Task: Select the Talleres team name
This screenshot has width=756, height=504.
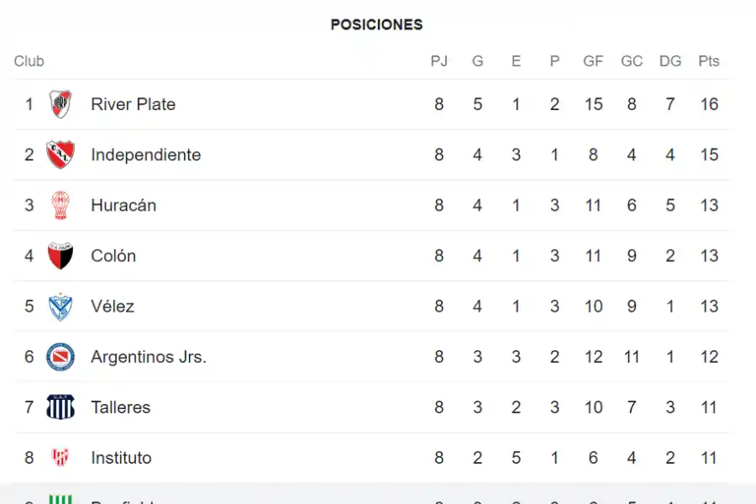Action: (120, 407)
